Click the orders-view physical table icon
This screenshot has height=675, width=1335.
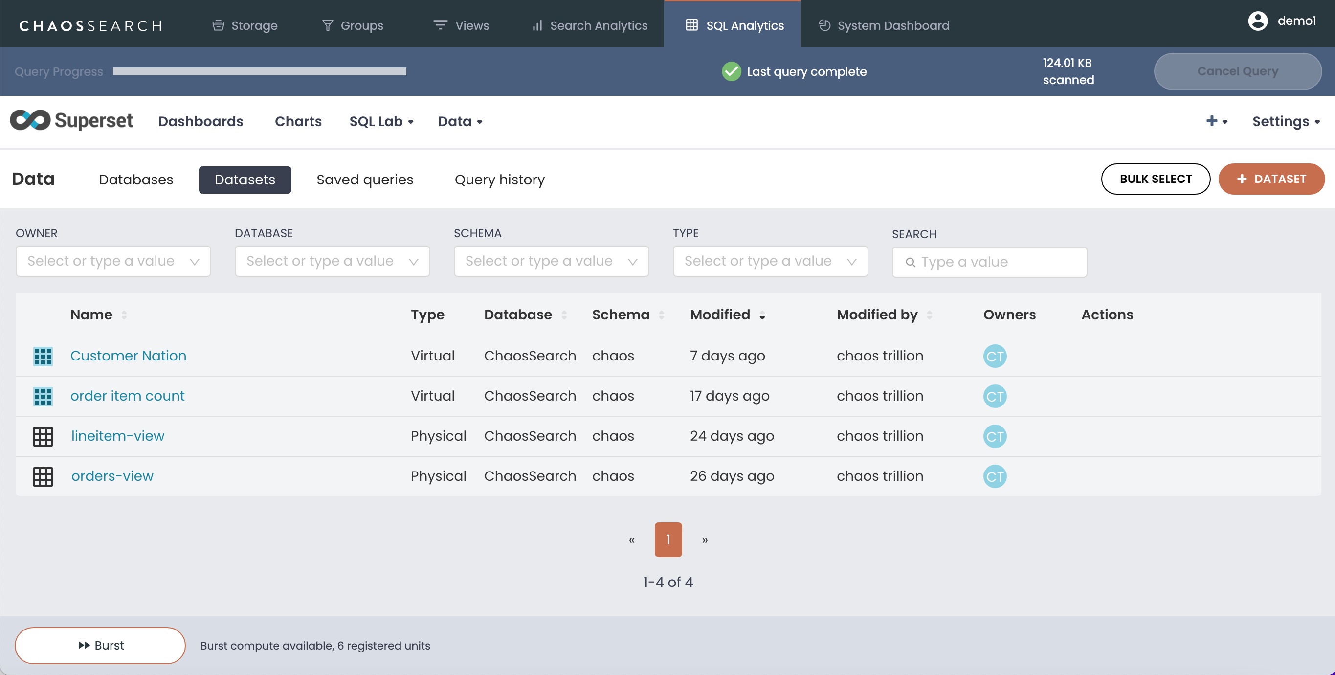43,476
